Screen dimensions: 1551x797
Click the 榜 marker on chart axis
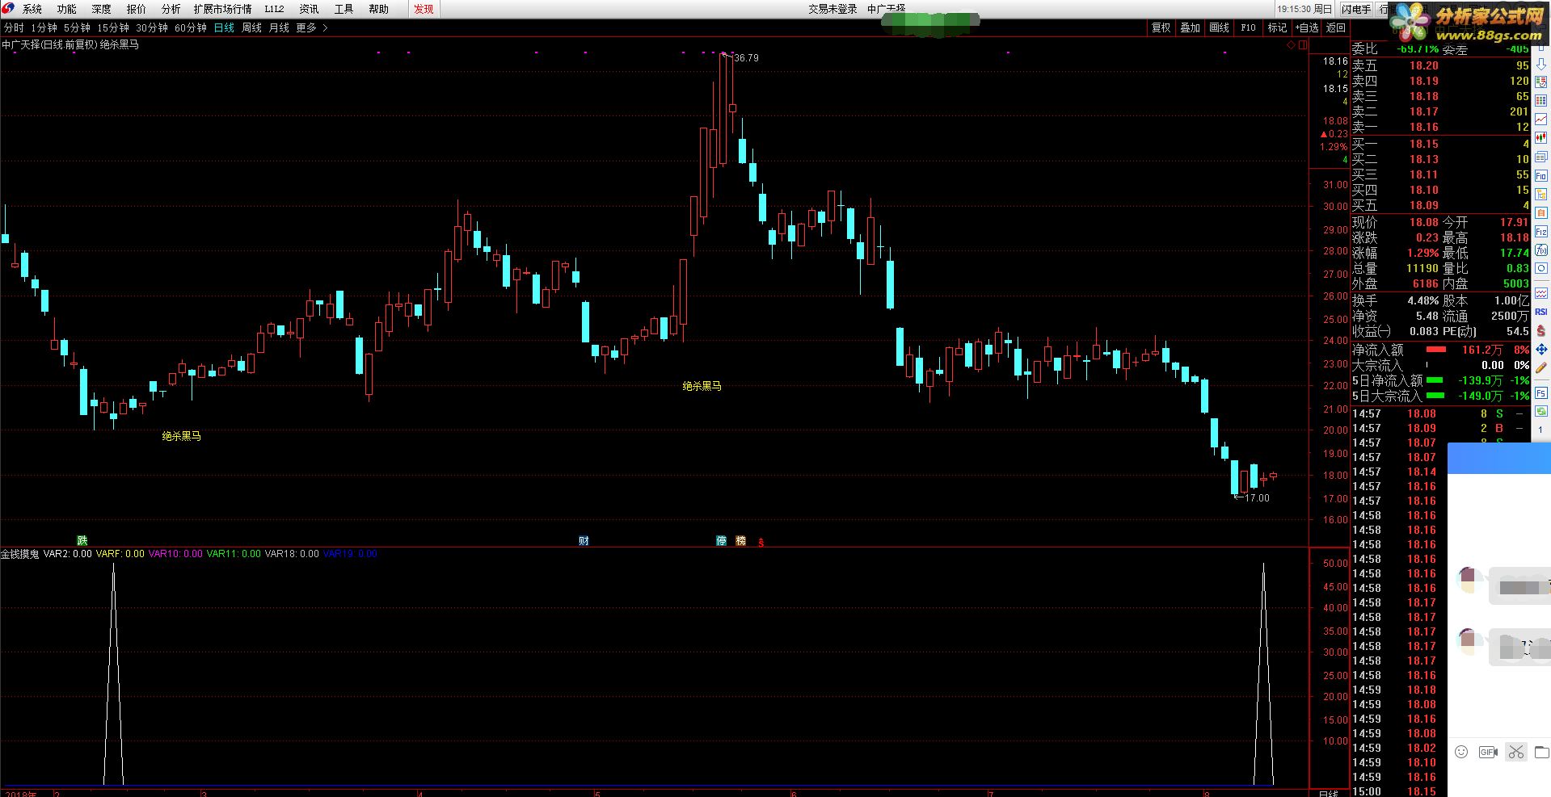point(740,540)
